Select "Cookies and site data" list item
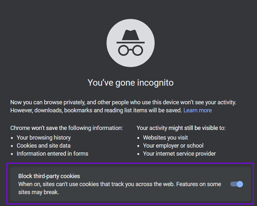 43,145
